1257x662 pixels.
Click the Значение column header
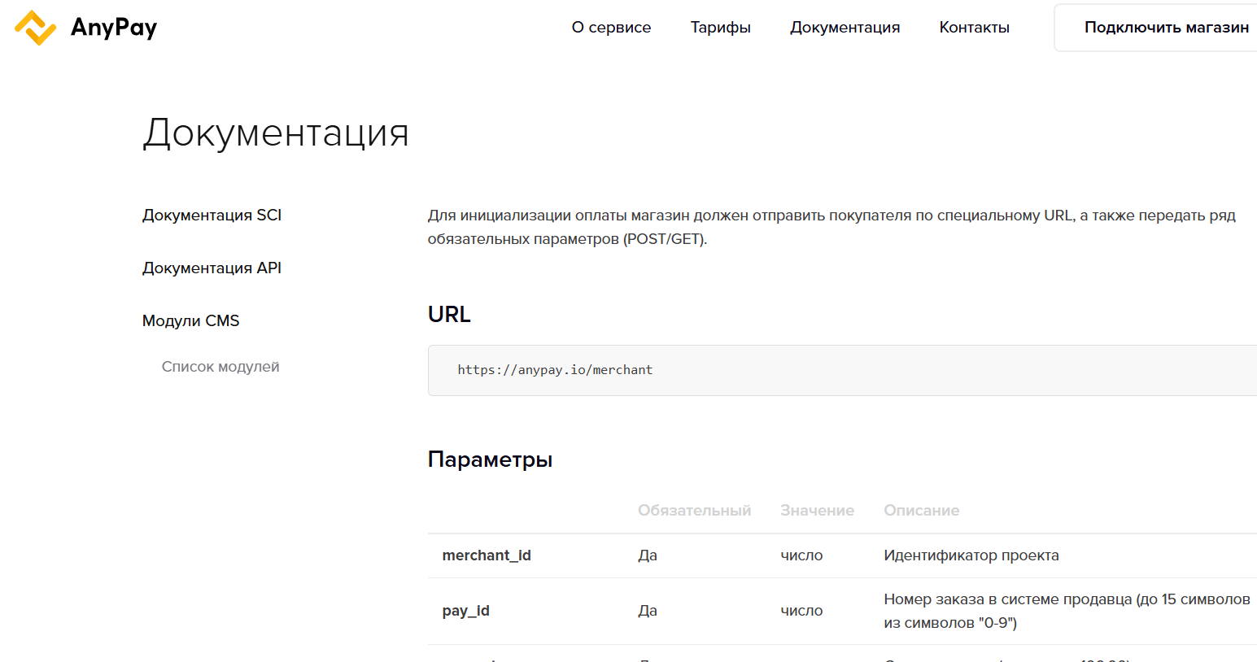817,510
